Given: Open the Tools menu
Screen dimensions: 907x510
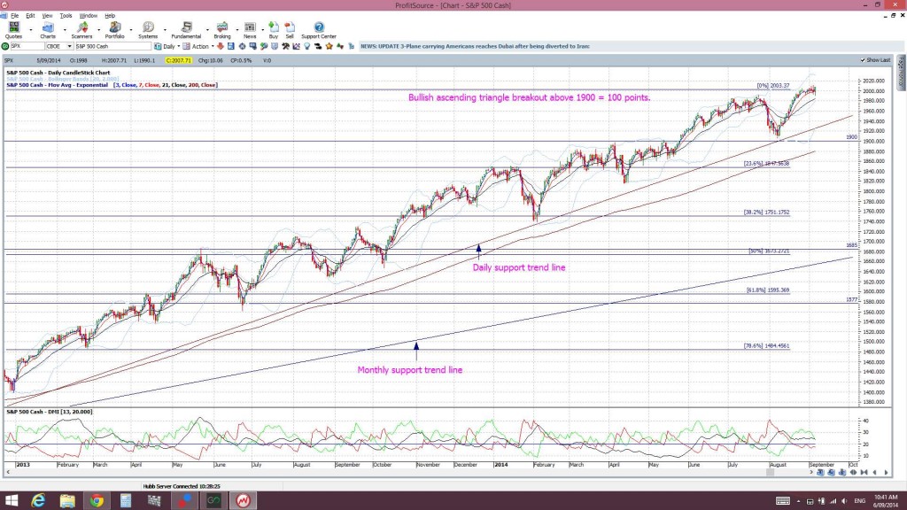Looking at the screenshot, I should [x=66, y=15].
